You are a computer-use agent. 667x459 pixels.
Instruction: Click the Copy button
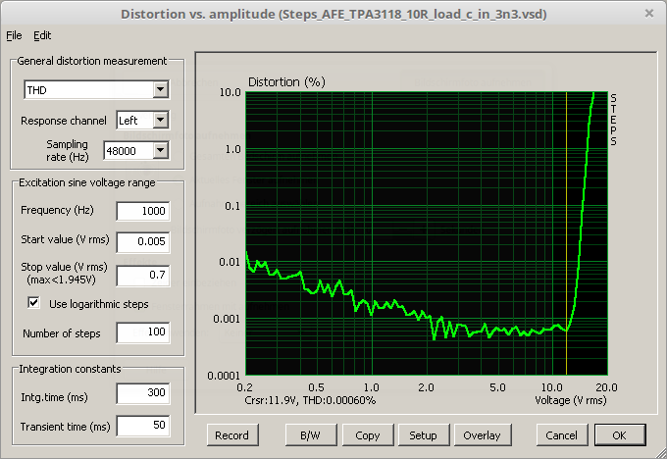368,434
